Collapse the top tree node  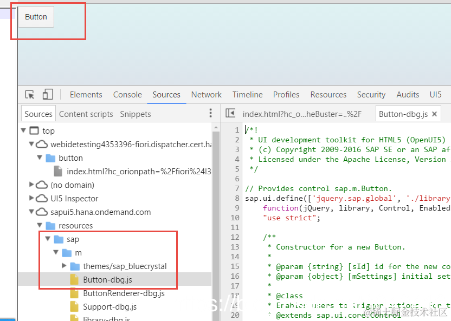coord(24,130)
